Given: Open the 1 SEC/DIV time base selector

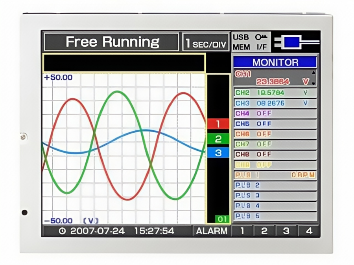Looking at the screenshot, I should tap(206, 42).
